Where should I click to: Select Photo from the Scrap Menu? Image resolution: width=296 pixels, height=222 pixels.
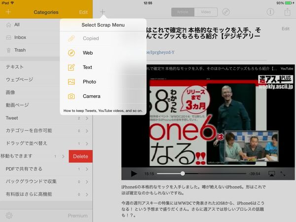click(103, 82)
